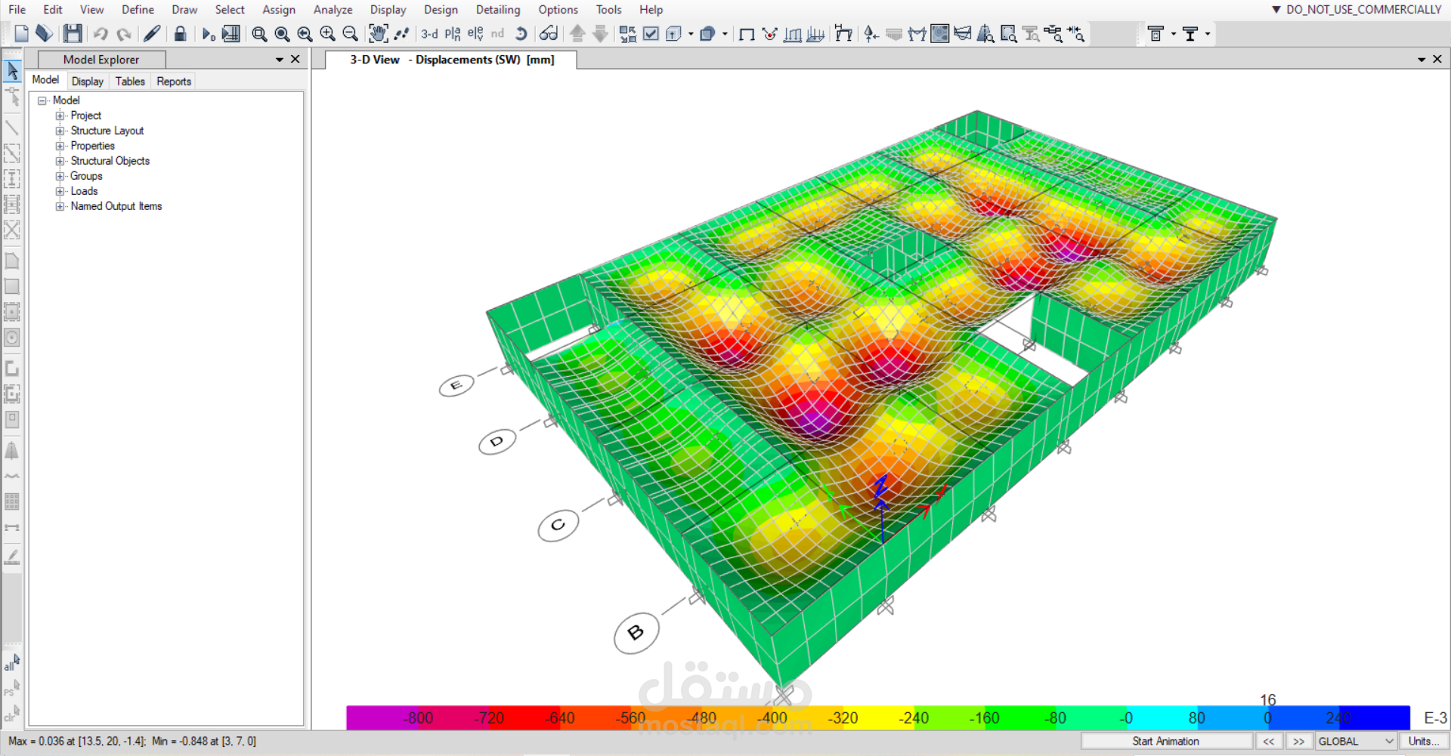Click the Zoom In plus magnifier

327,34
